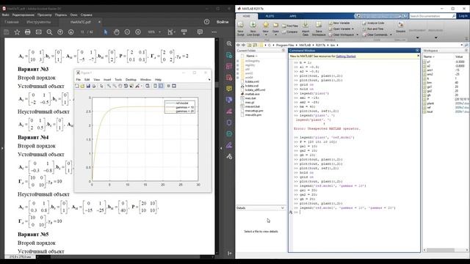Click Compare in MATLAB ribbon
470x264 pixels.
coord(289,32)
